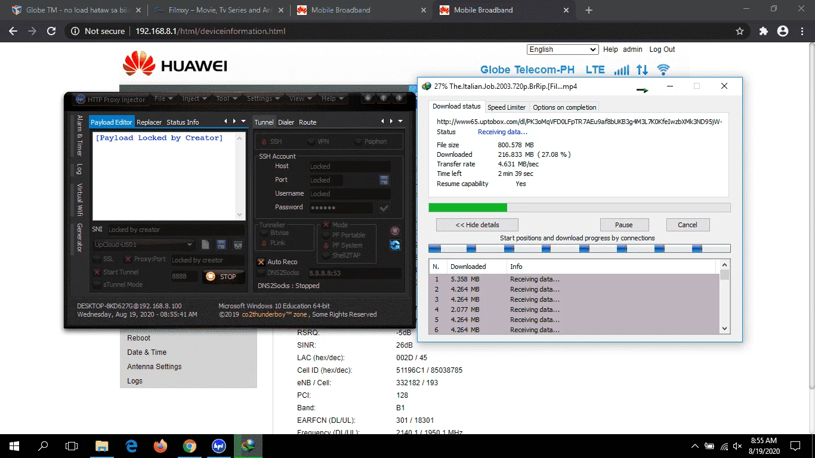Open the Inject menu dropdown
This screenshot has height=458, width=815.
click(x=195, y=98)
